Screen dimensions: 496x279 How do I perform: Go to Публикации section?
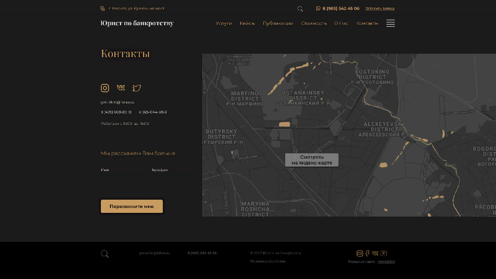tap(278, 24)
